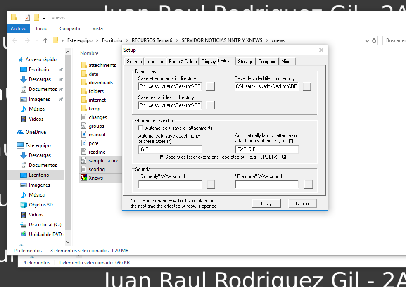406x287 pixels.
Task: Open recent locations dropdown arrow
Action: tap(37, 40)
